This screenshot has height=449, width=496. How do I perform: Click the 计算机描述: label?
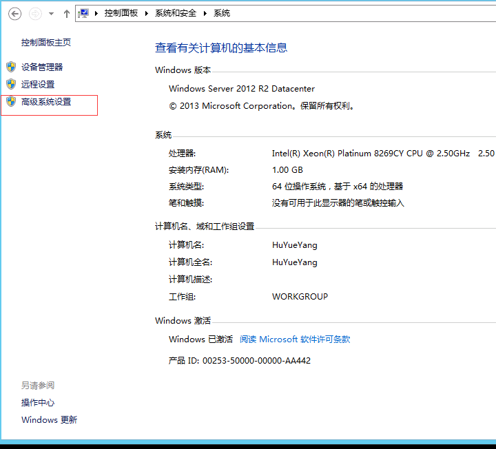pyautogui.click(x=190, y=280)
